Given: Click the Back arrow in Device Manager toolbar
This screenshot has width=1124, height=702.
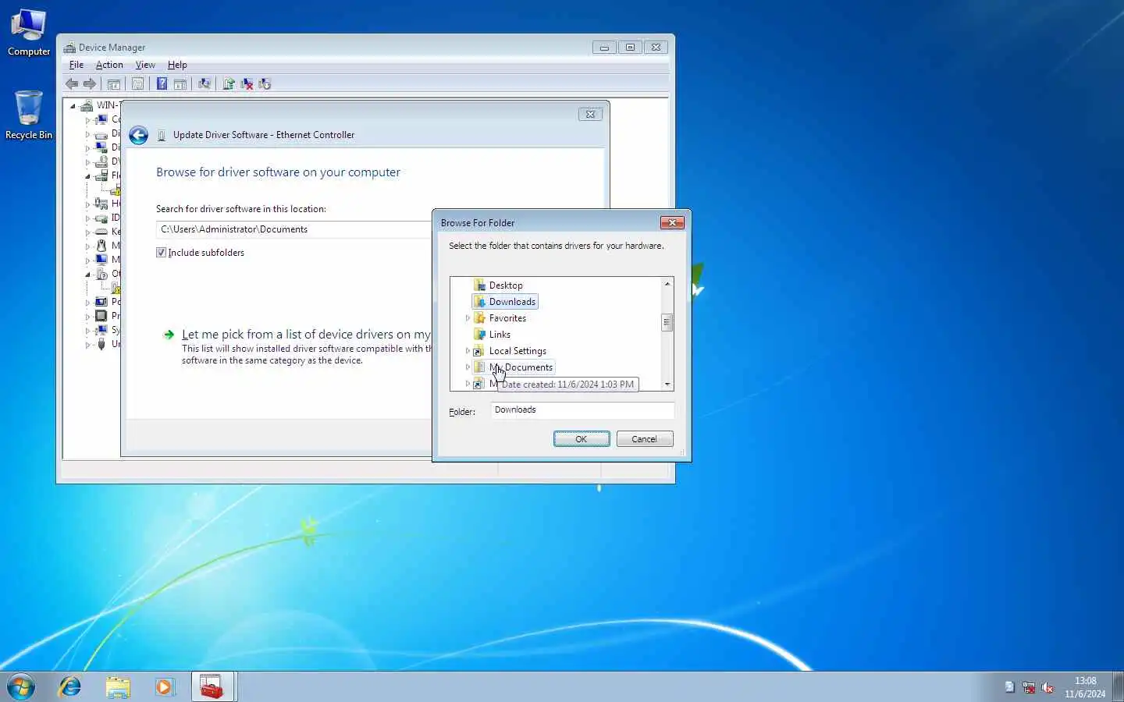Looking at the screenshot, I should [x=72, y=84].
